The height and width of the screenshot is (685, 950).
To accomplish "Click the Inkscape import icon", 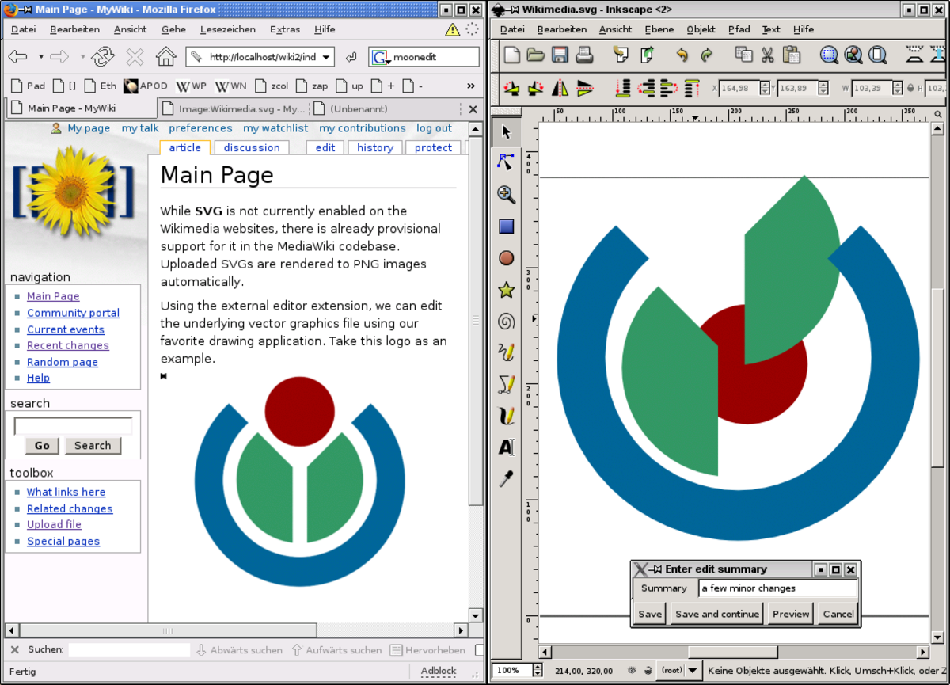I will [621, 55].
